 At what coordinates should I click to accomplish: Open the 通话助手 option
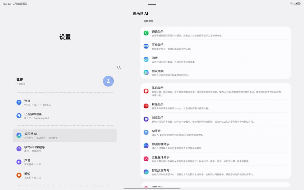(216, 33)
